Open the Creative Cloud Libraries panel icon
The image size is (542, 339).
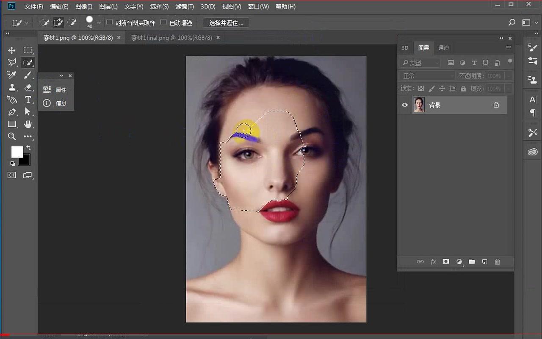click(x=533, y=152)
